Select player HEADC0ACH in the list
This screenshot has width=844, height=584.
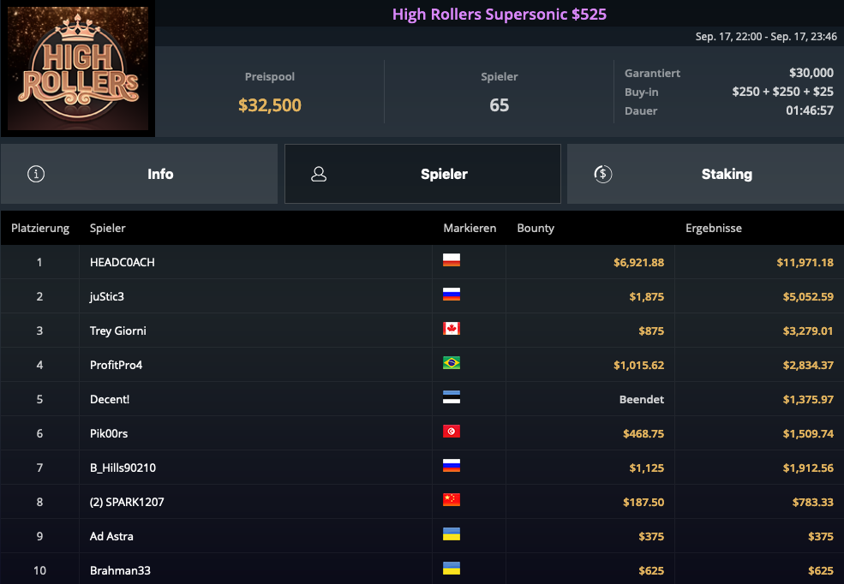[x=123, y=262]
